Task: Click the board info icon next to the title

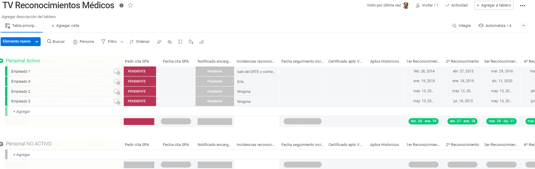Action: [121, 6]
